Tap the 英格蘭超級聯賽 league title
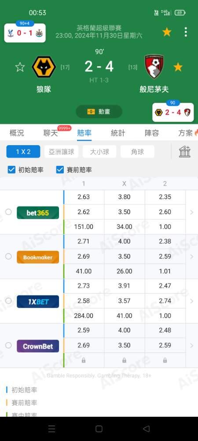198x441 pixels. point(99,28)
